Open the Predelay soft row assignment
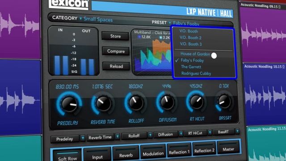The height and width of the screenshot is (161, 286). (x=65, y=139)
